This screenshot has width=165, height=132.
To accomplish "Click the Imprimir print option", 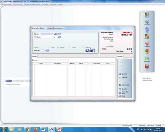I will pos(123,77).
